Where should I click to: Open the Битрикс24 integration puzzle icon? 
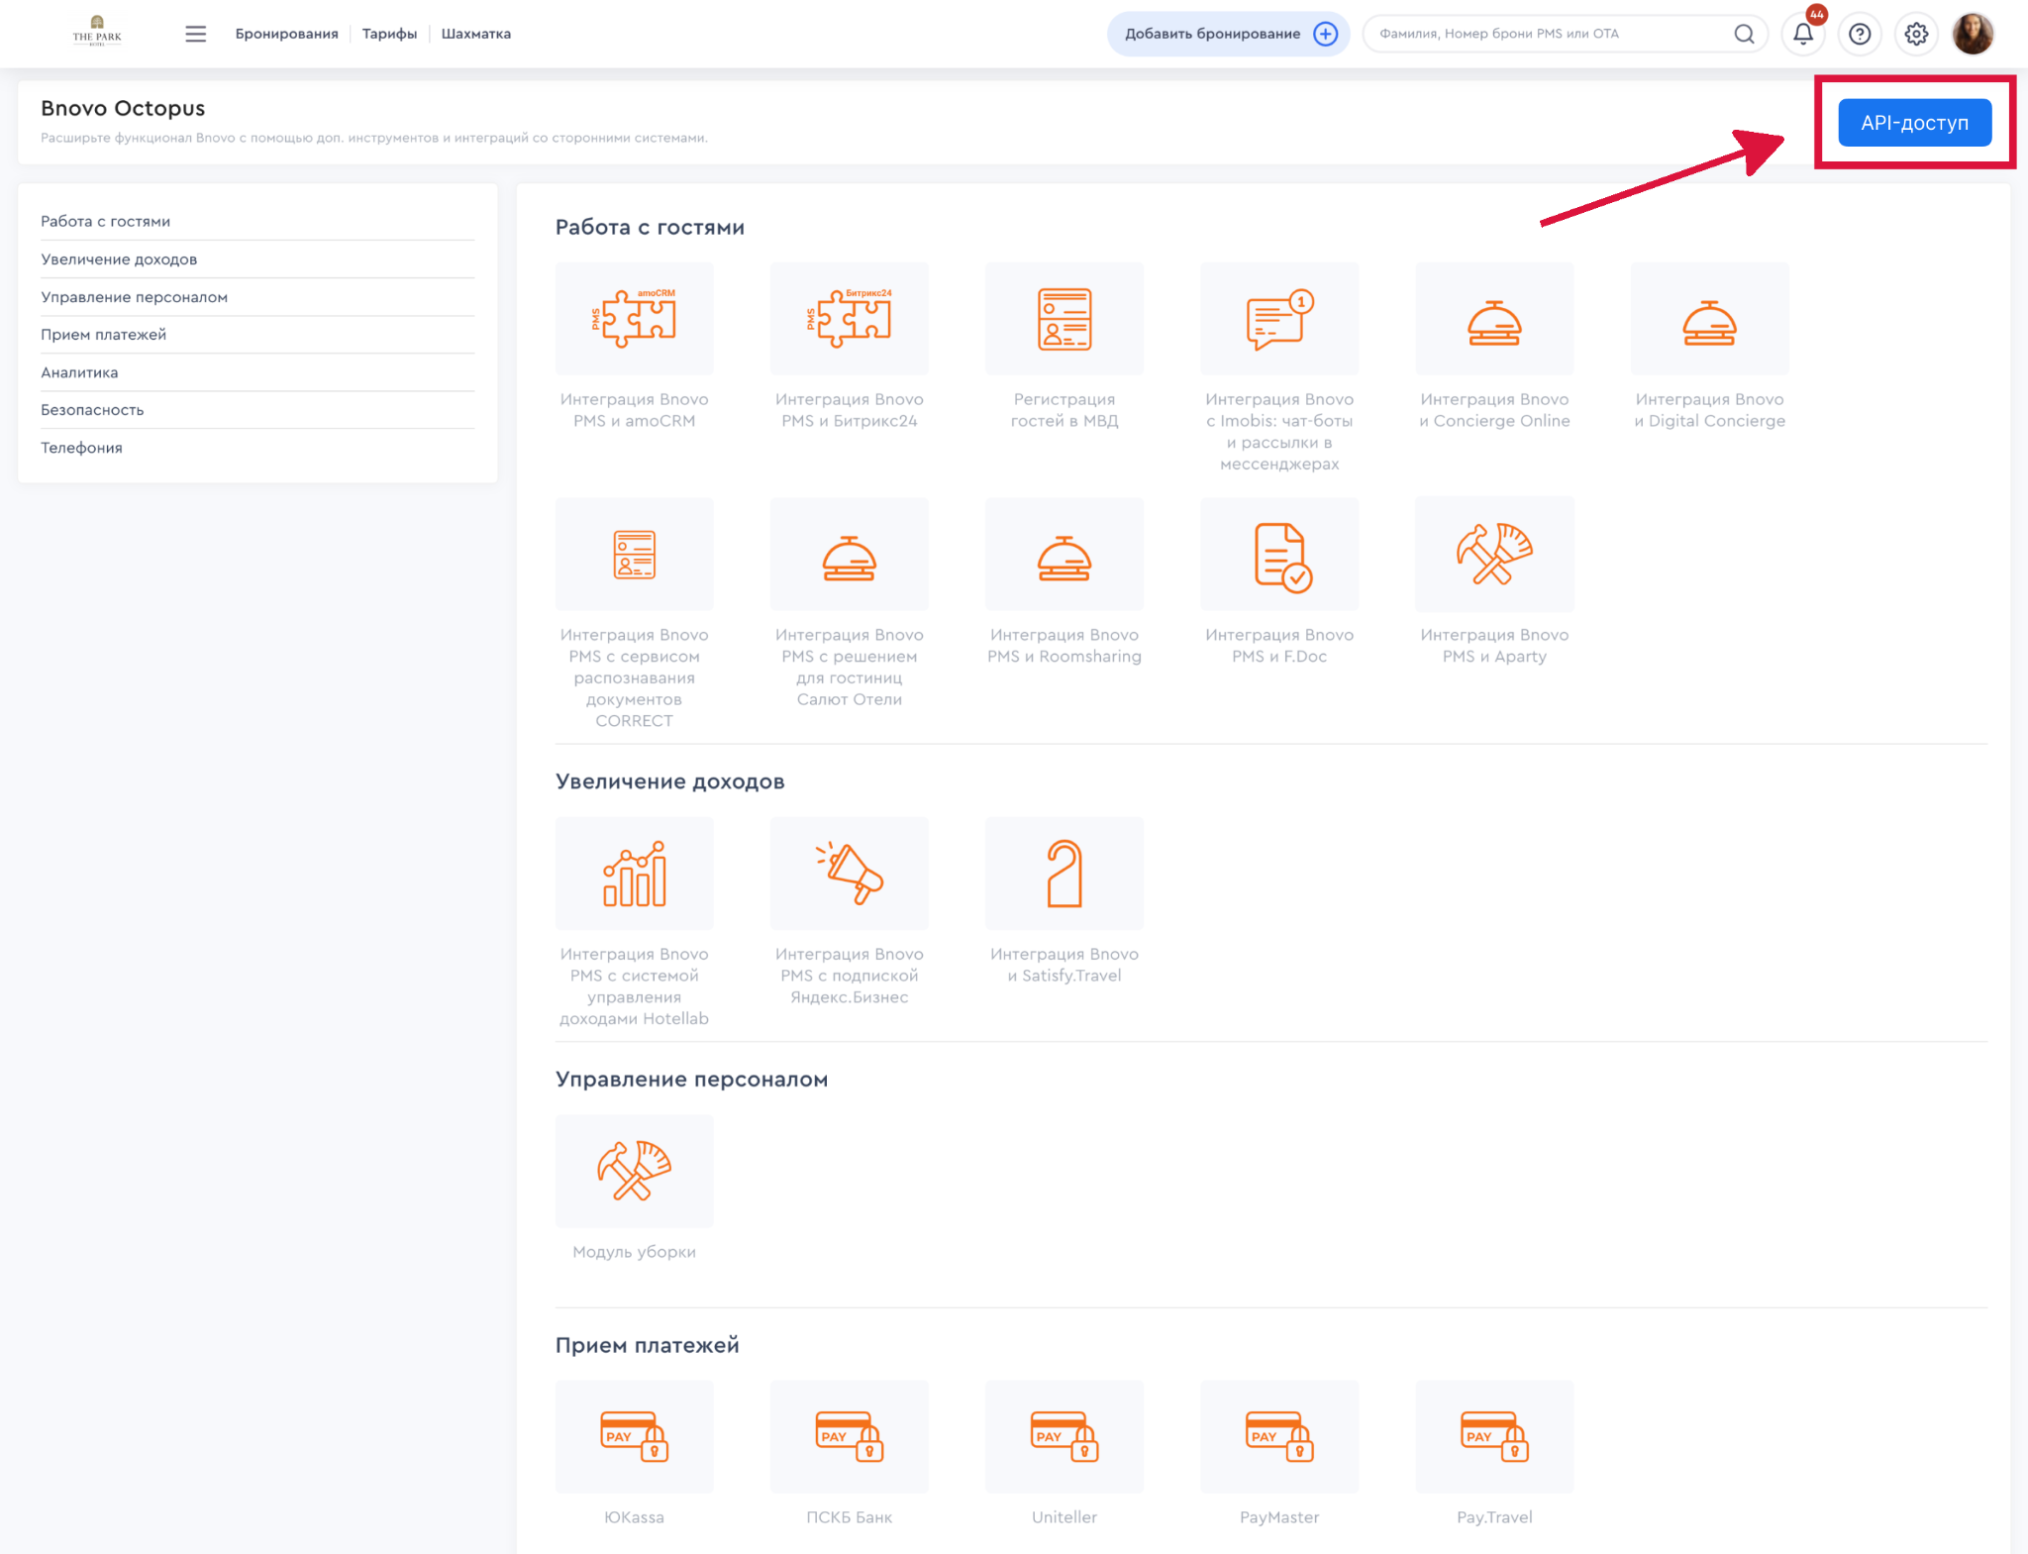(x=849, y=319)
